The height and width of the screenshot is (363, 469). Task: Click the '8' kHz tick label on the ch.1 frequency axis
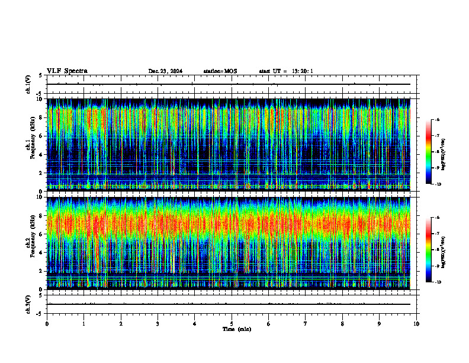41,117
